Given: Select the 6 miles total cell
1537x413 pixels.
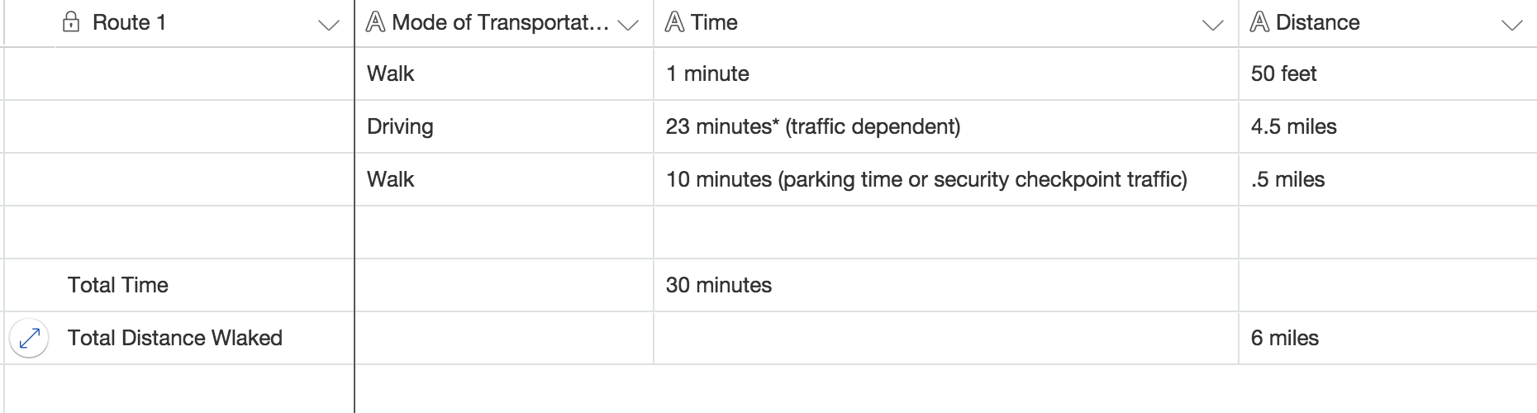Looking at the screenshot, I should [1387, 338].
